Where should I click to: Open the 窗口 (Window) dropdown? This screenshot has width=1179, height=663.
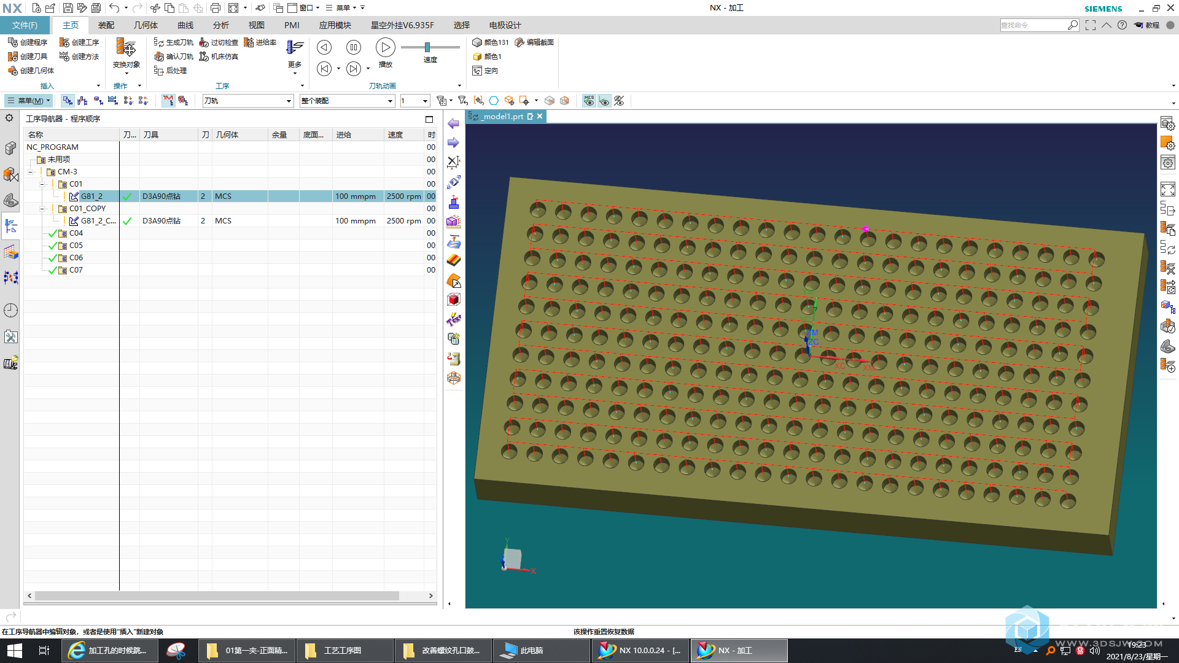(305, 8)
